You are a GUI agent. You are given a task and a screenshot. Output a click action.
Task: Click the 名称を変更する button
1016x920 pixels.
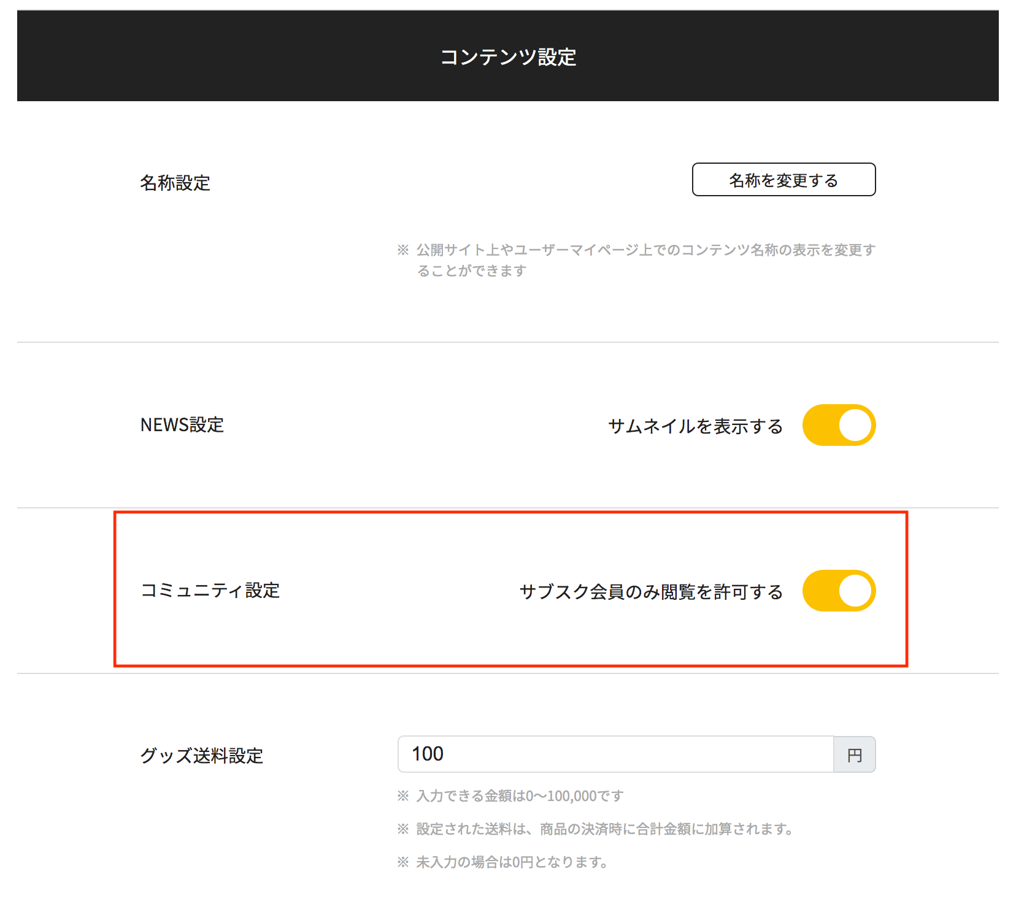[783, 180]
